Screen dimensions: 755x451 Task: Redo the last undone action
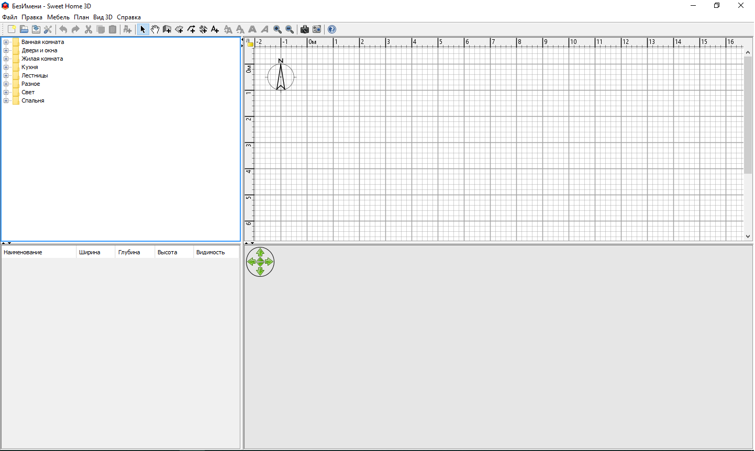pyautogui.click(x=75, y=29)
